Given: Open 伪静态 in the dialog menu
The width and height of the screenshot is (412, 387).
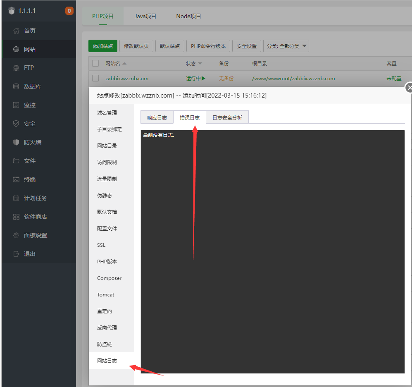Looking at the screenshot, I should pyautogui.click(x=112, y=196).
